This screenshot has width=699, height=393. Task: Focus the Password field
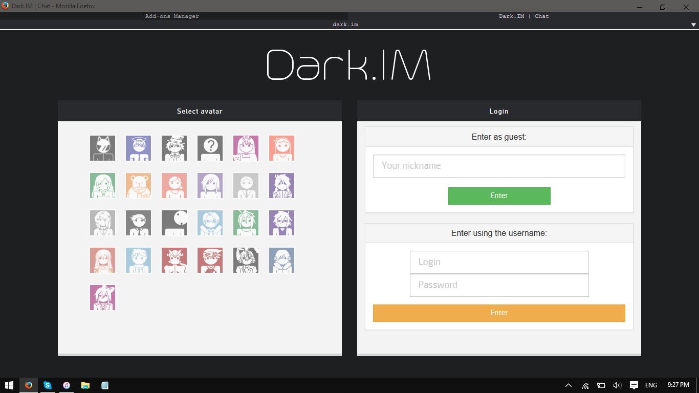click(499, 285)
